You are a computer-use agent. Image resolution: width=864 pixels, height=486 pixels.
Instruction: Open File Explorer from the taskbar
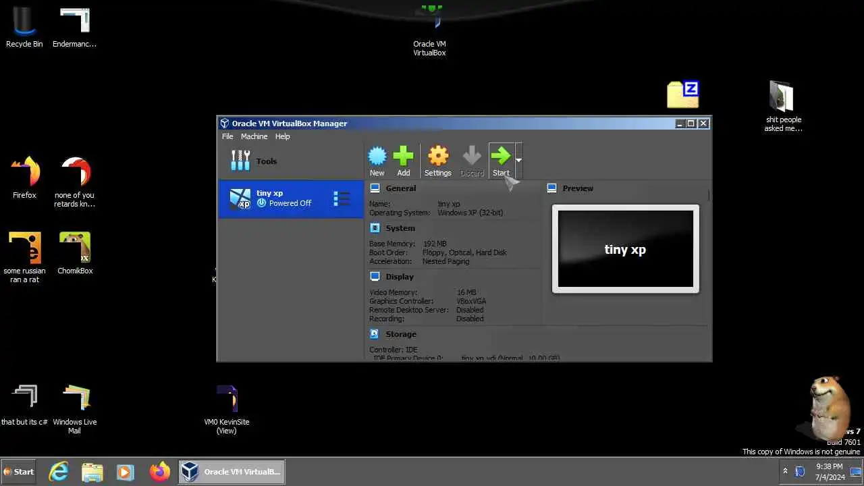92,472
